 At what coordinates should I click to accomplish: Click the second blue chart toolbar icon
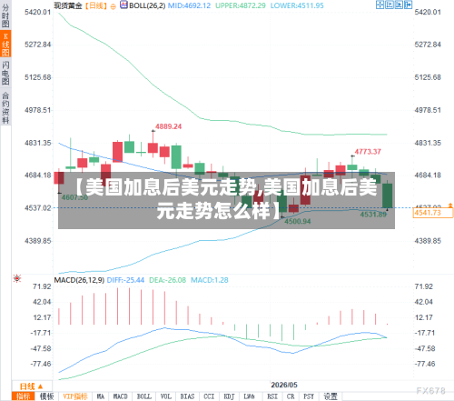pos(390,5)
